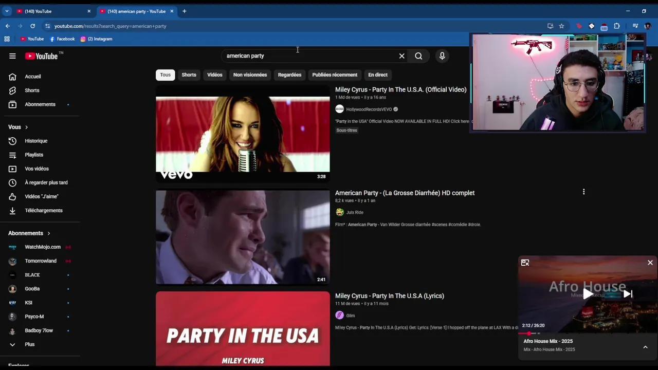The image size is (658, 370).
Task: Select the Tous filter chip
Action: coord(165,75)
